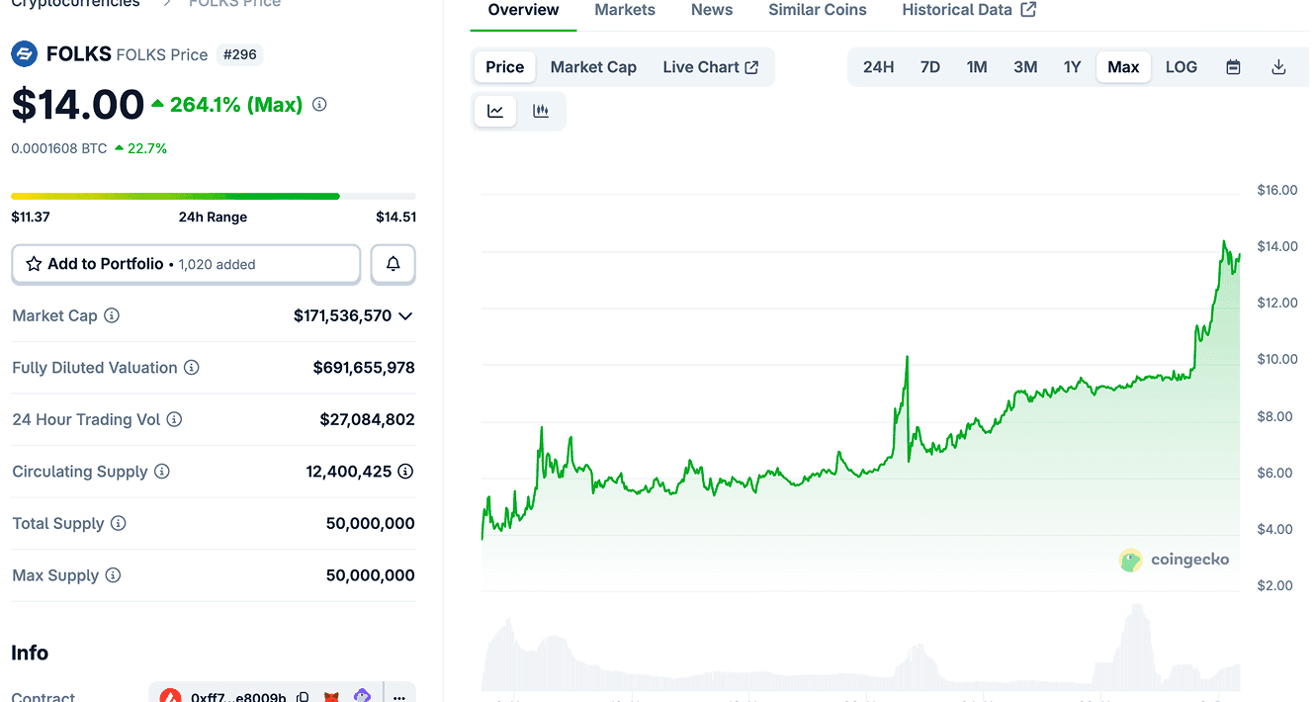Click the Add to Portfolio button
The image size is (1315, 702).
186,264
